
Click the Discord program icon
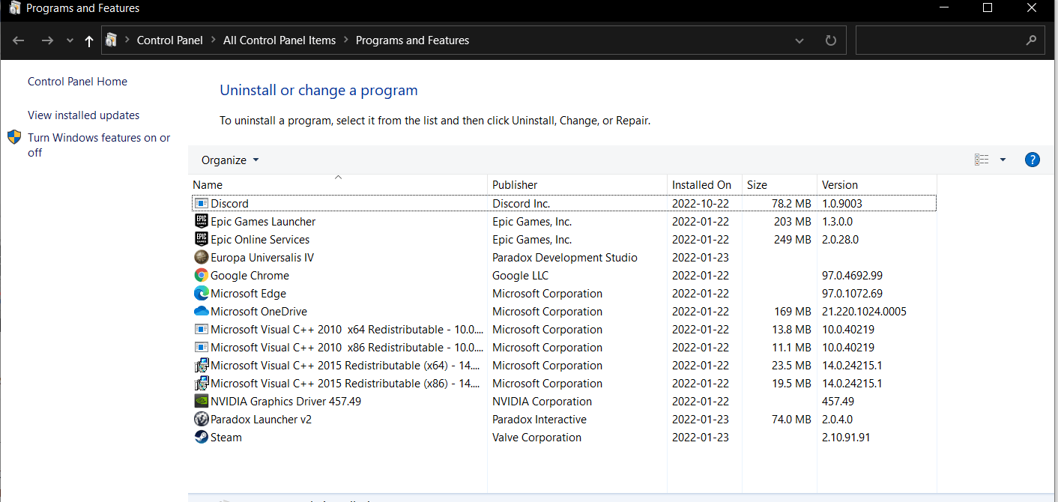pos(201,203)
